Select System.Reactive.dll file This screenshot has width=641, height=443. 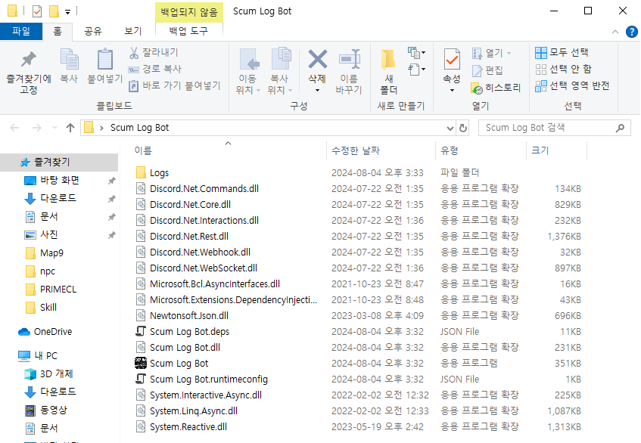click(x=188, y=426)
